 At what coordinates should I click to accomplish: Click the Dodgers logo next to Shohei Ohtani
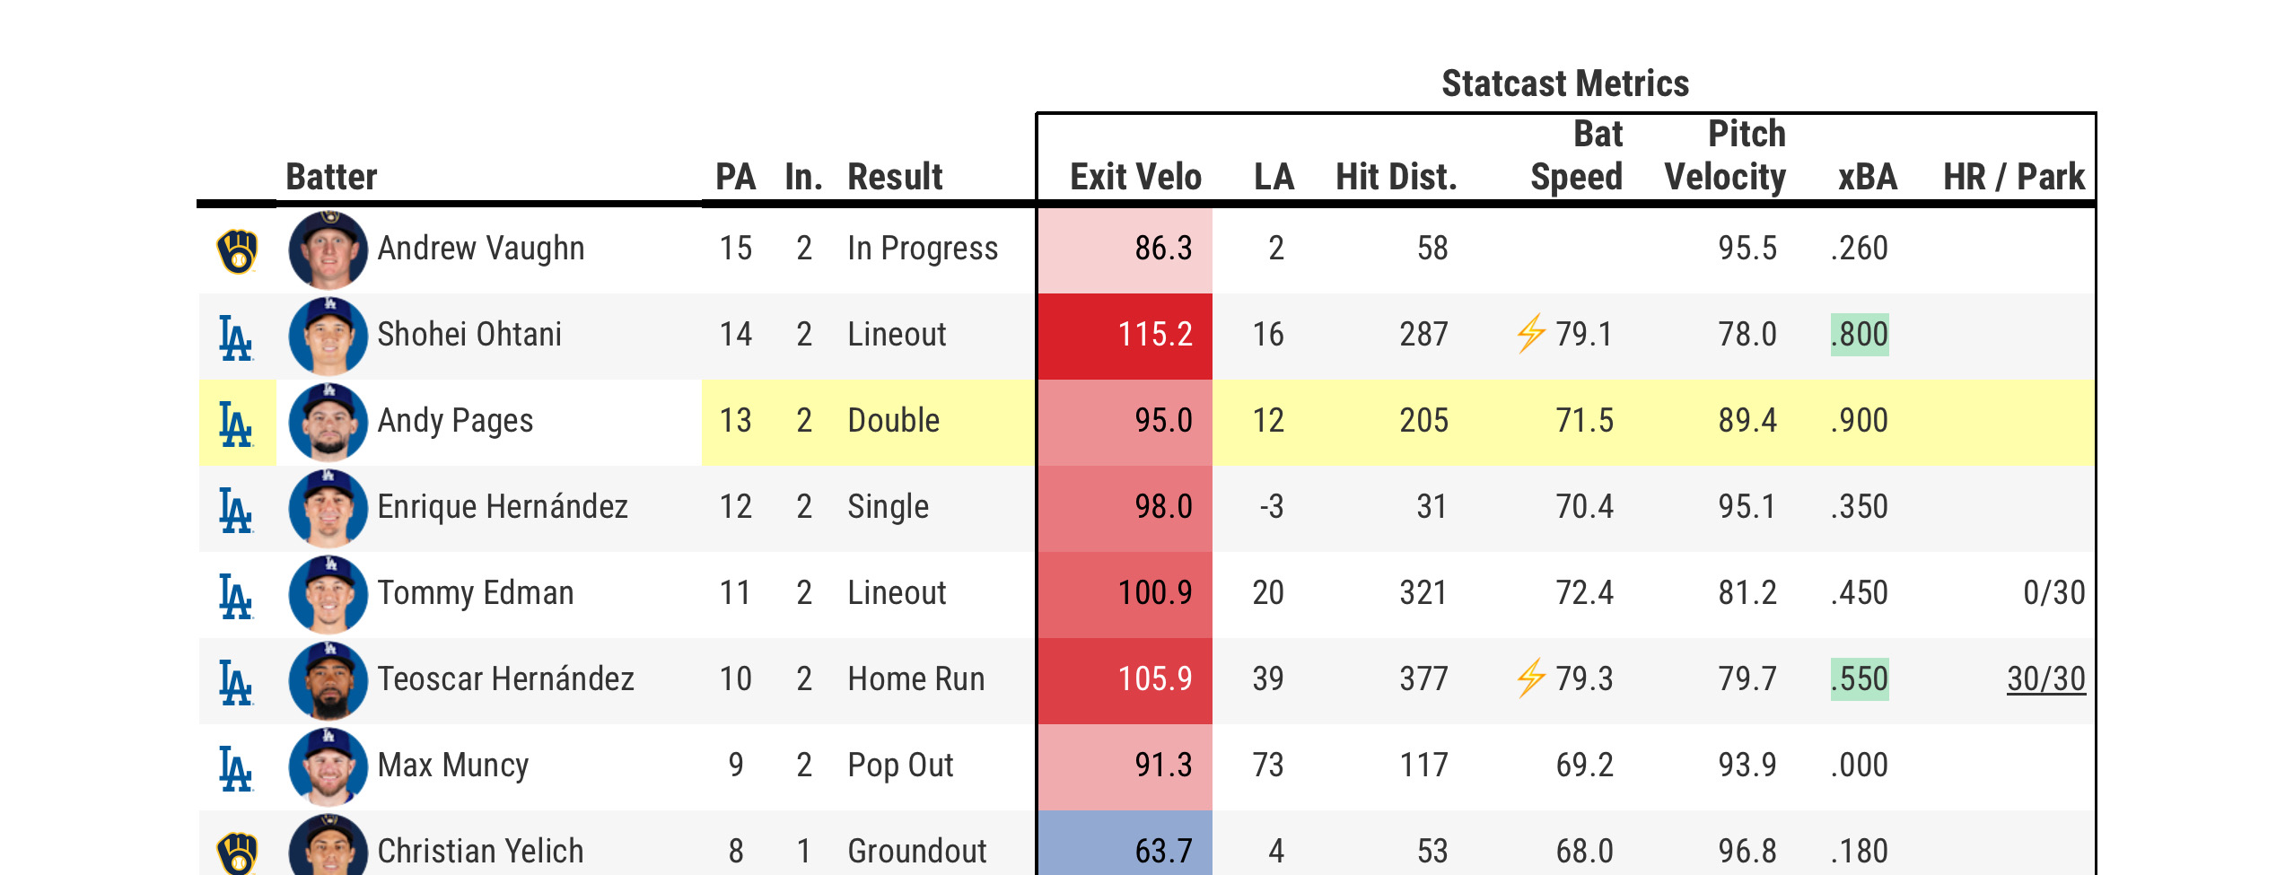click(x=236, y=337)
